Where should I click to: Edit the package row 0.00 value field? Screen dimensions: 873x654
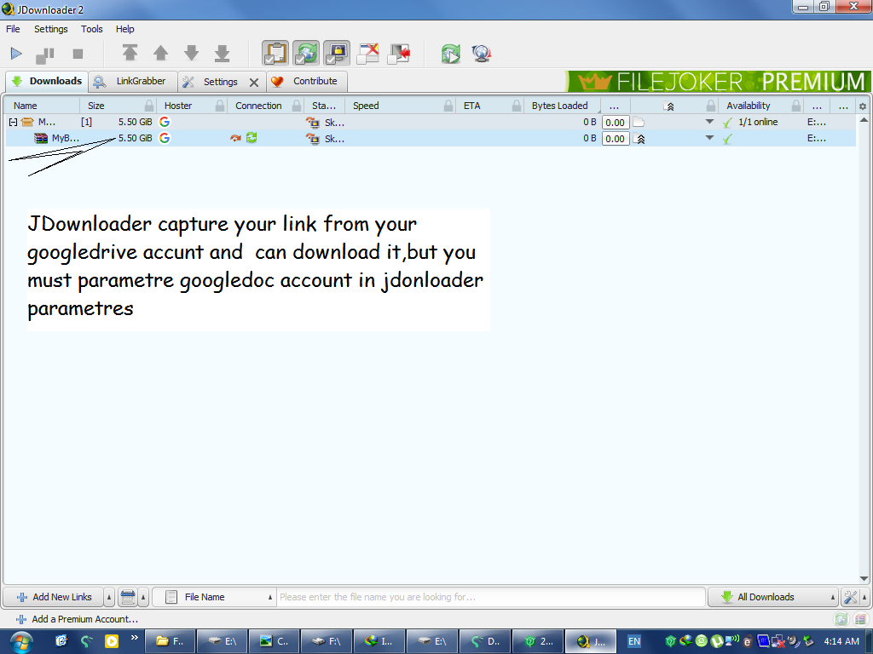pos(616,123)
